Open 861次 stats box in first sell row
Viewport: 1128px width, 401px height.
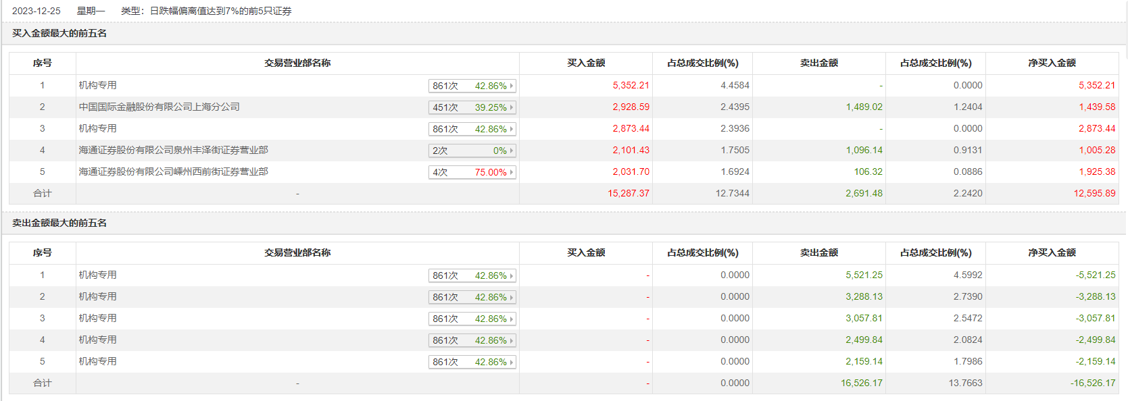tap(472, 275)
